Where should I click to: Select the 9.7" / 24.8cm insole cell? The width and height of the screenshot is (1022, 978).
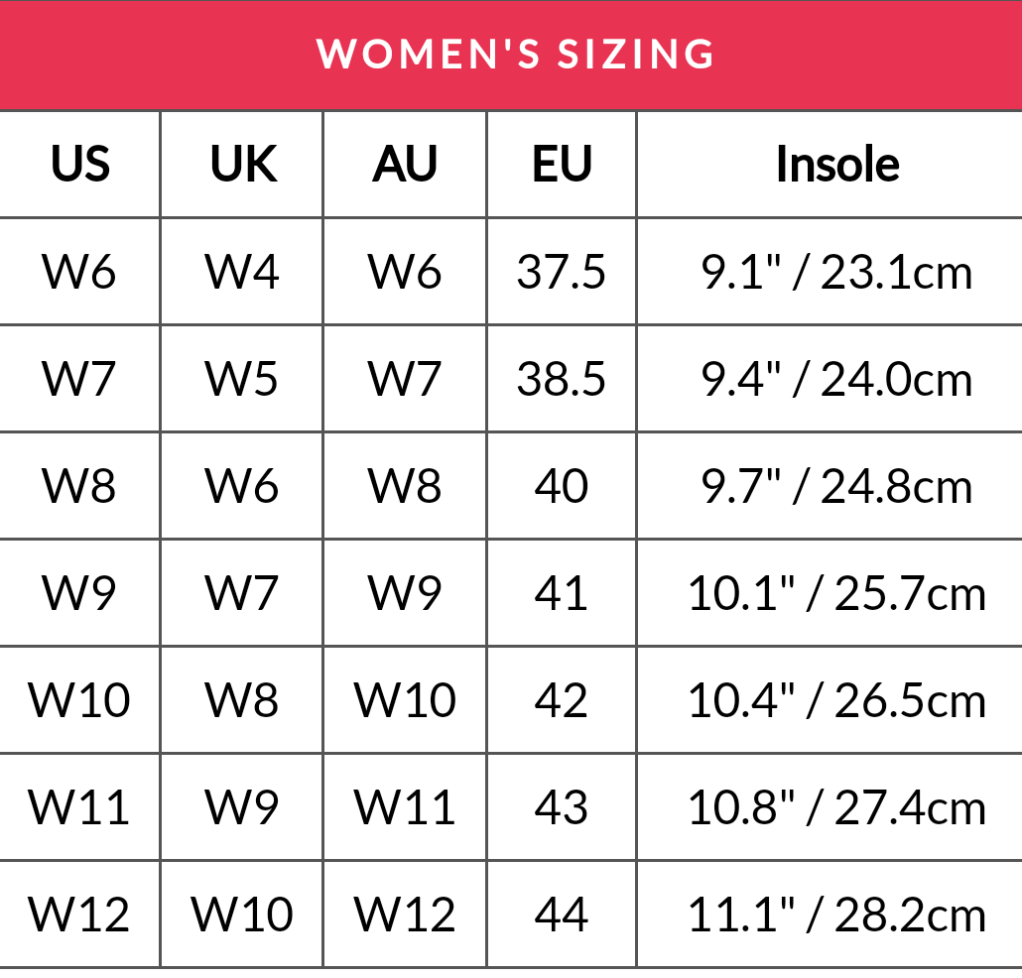(x=837, y=486)
